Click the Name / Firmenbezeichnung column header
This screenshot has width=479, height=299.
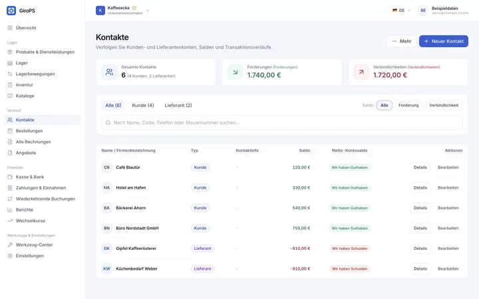tap(128, 150)
